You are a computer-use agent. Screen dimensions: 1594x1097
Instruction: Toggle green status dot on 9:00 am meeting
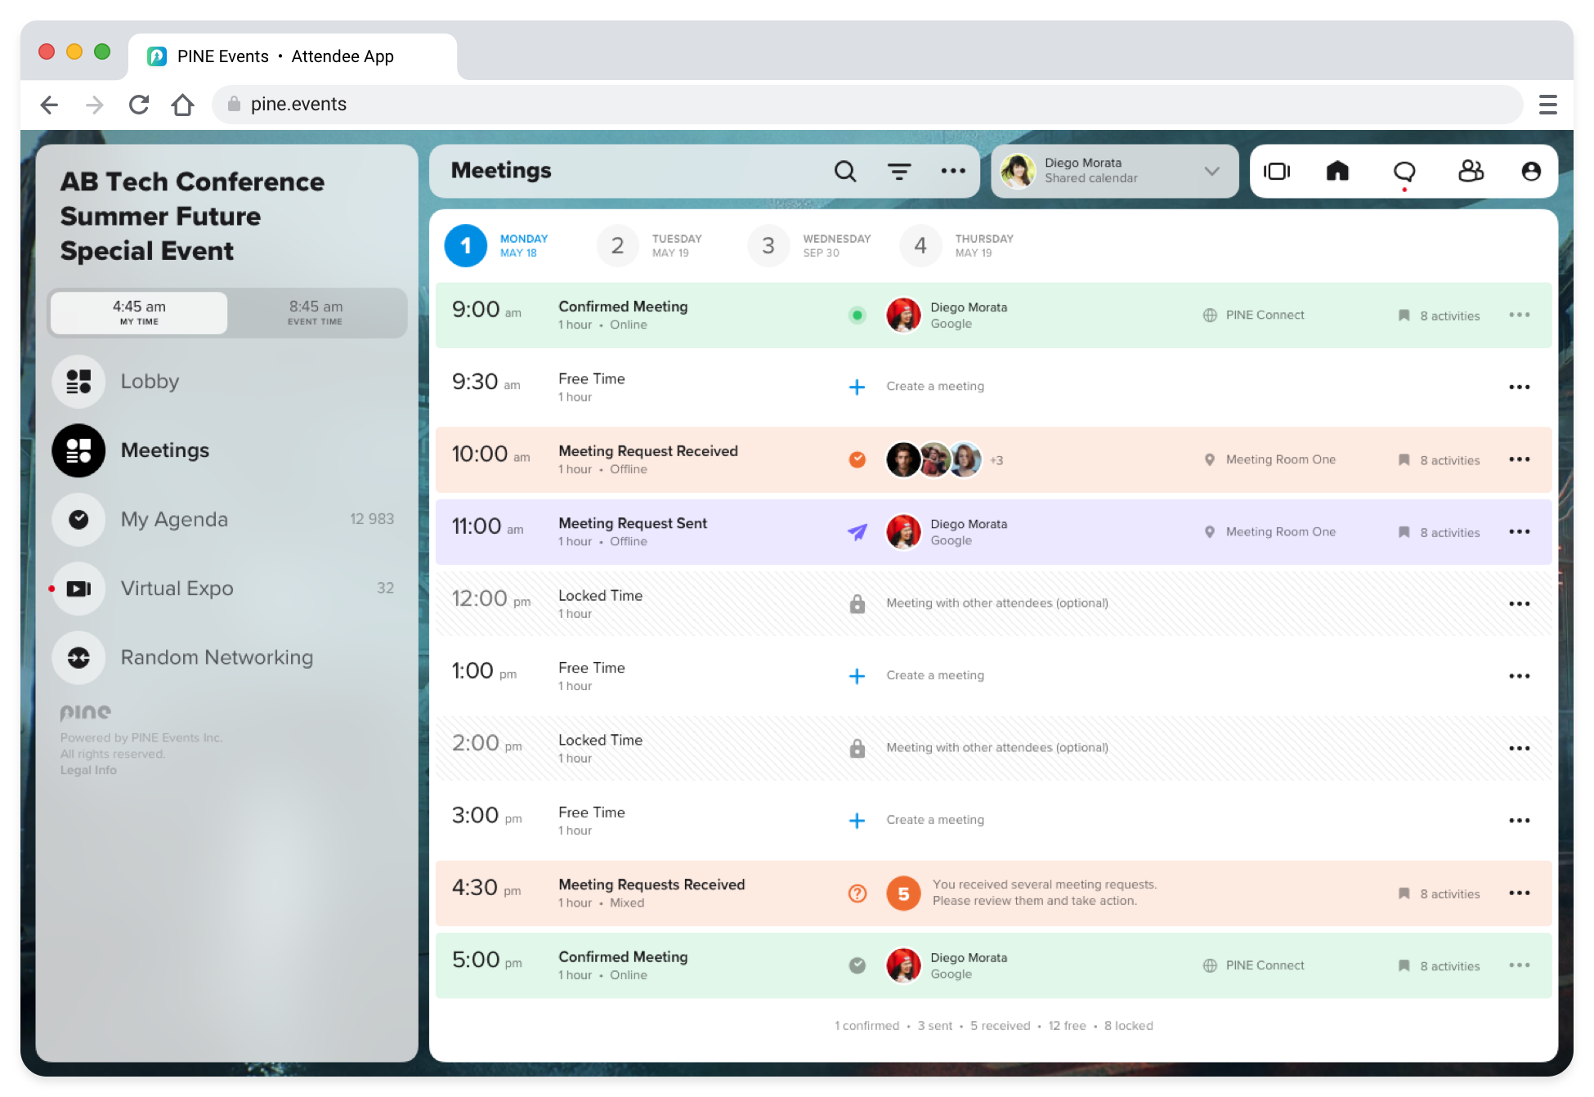(x=857, y=315)
